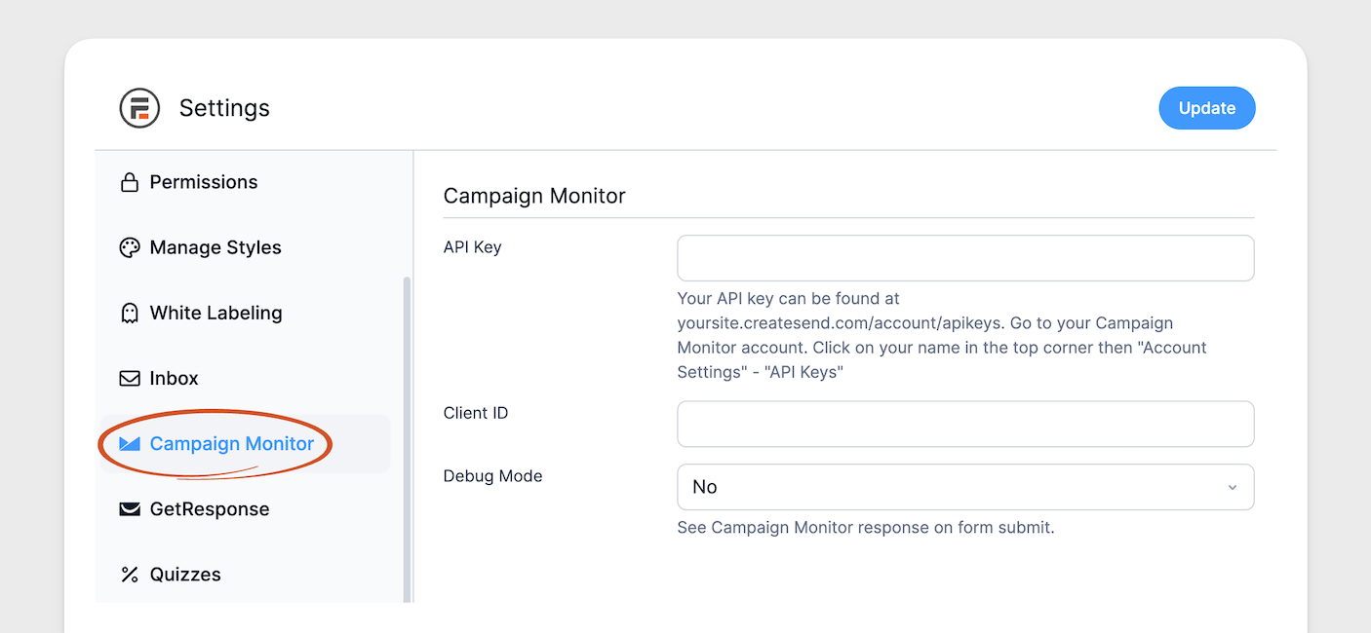
Task: Click the Campaign Monitor section heading
Action: click(534, 196)
